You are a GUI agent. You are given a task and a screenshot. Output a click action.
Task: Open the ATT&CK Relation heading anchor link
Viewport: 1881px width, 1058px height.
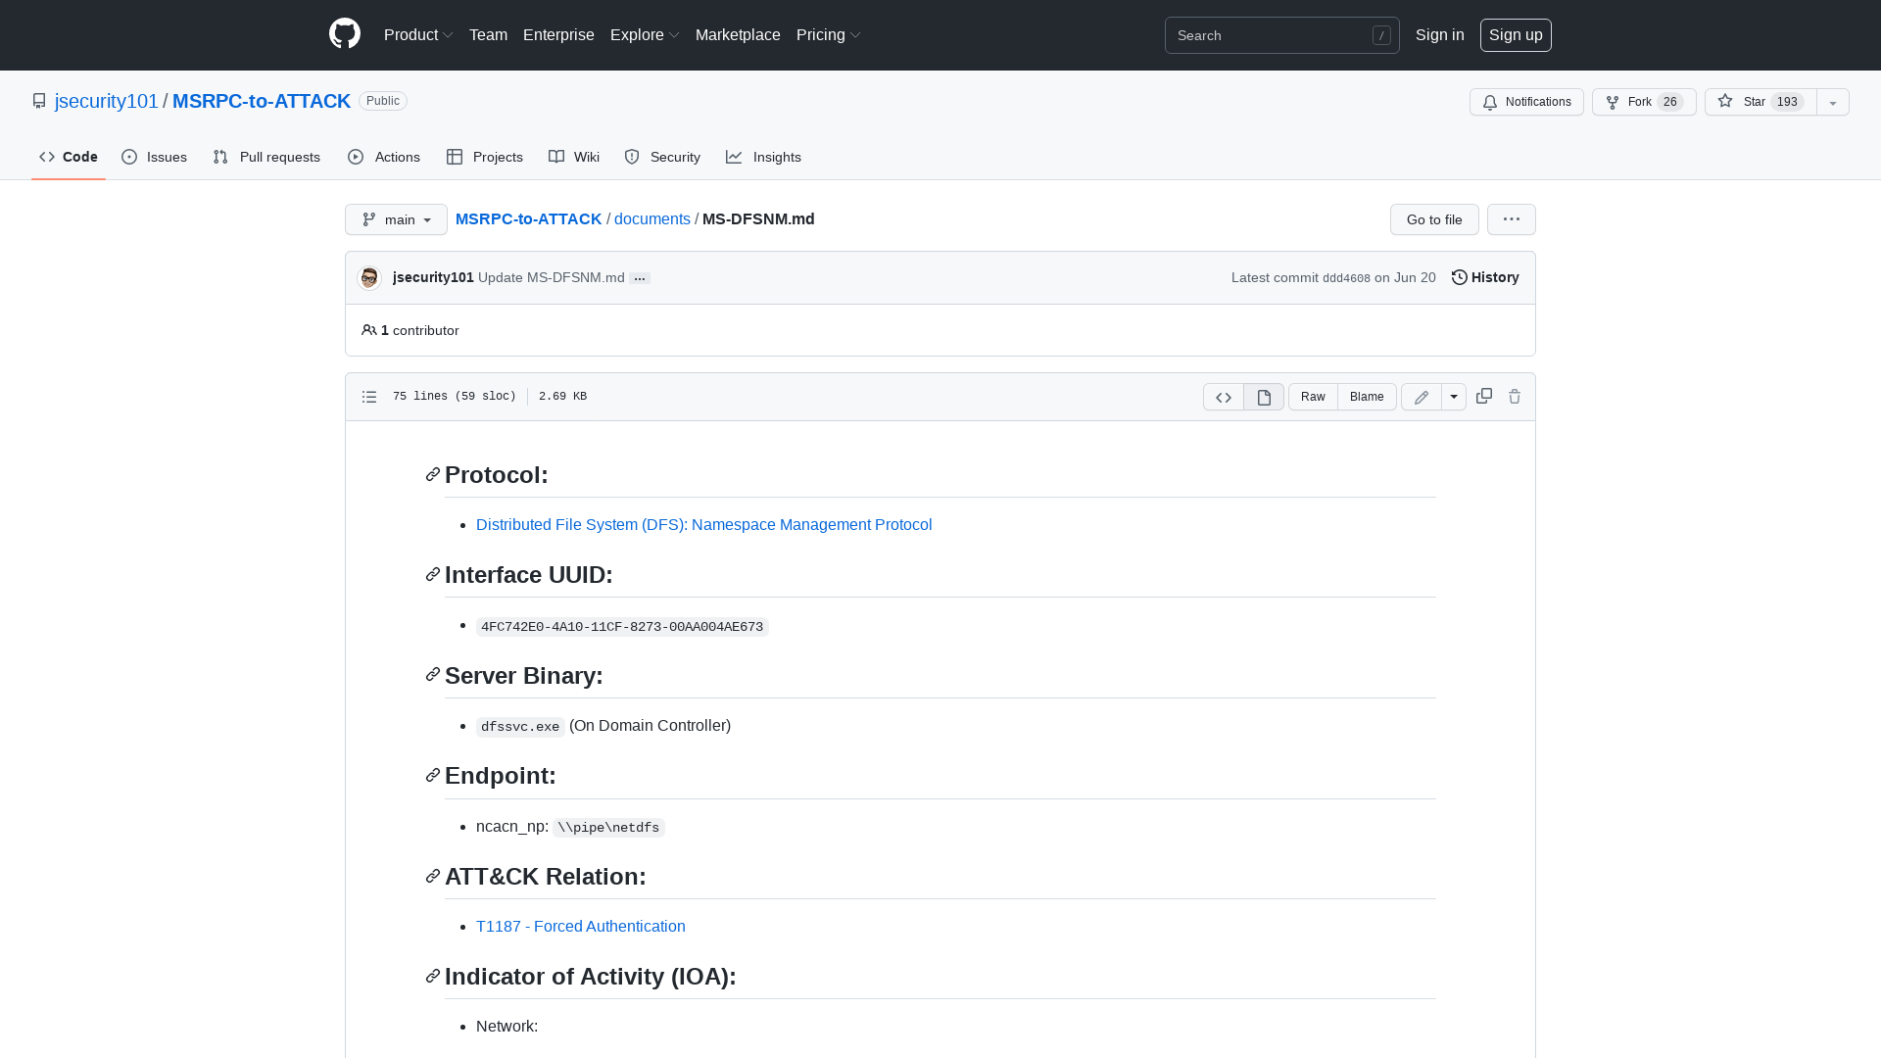433,877
